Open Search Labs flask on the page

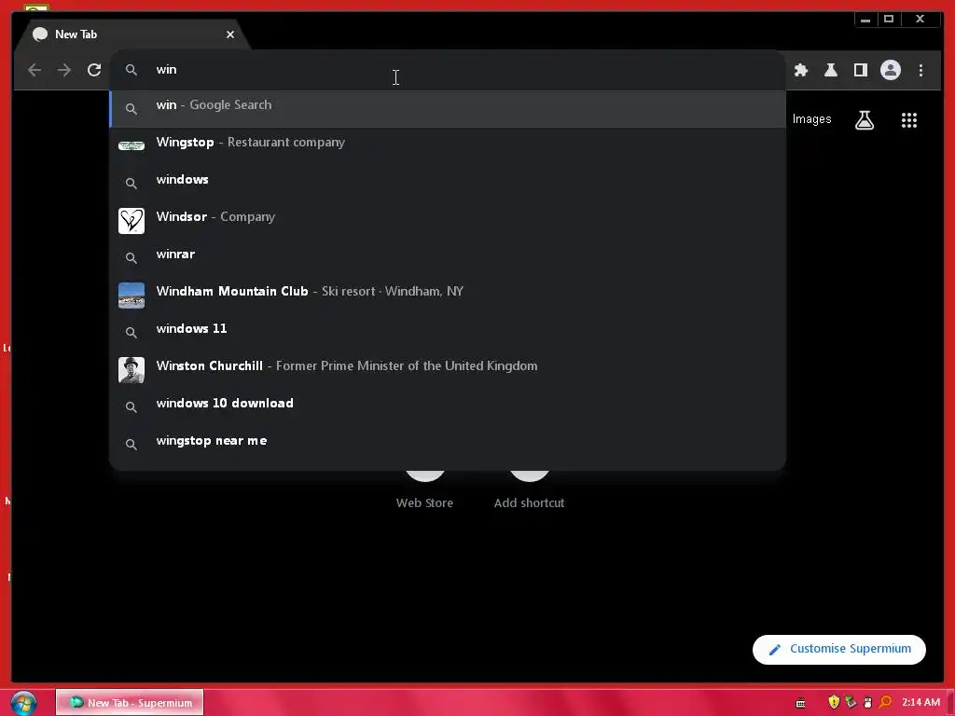click(865, 120)
